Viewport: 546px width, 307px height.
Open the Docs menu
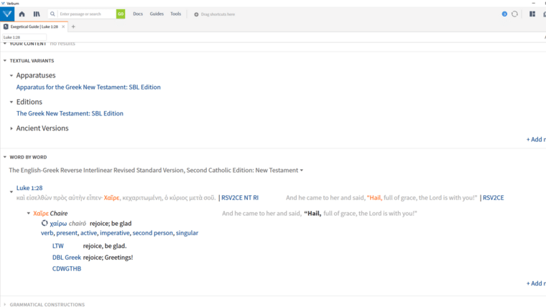pos(138,14)
